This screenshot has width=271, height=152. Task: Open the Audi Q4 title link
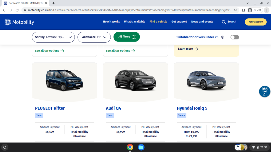point(113,108)
